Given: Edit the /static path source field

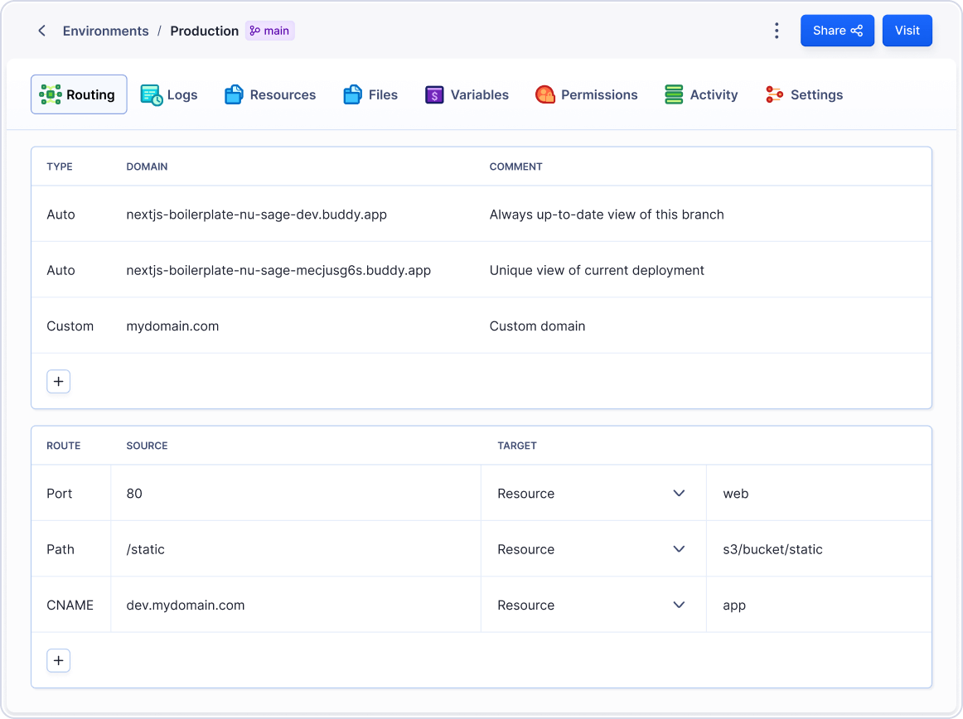Looking at the screenshot, I should click(295, 549).
